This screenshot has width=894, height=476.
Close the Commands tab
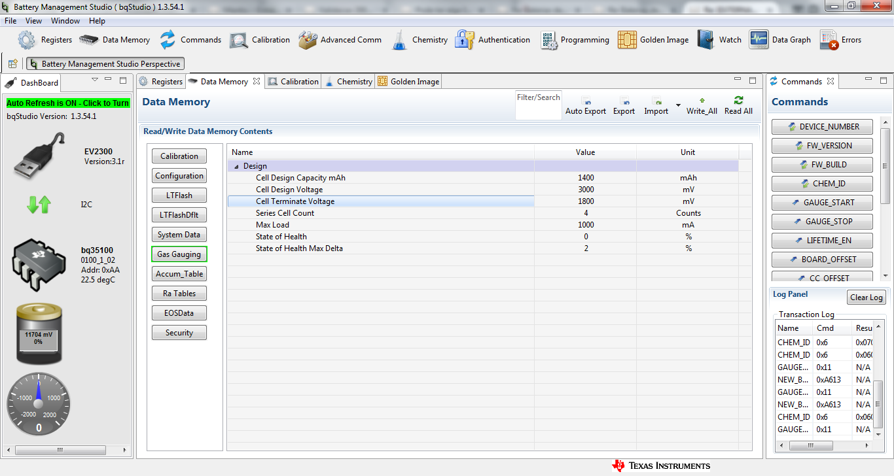pyautogui.click(x=831, y=82)
